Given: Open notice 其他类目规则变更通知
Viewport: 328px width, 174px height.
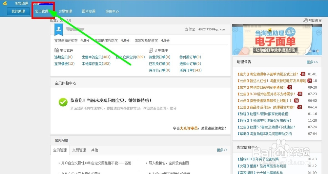Looking at the screenshot, I should 261,87.
